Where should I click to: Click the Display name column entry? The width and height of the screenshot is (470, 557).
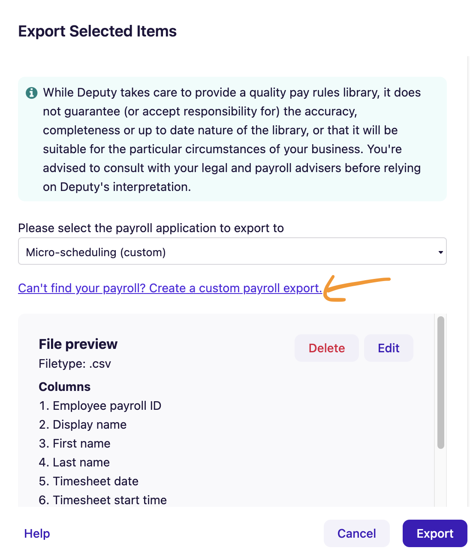tap(83, 425)
